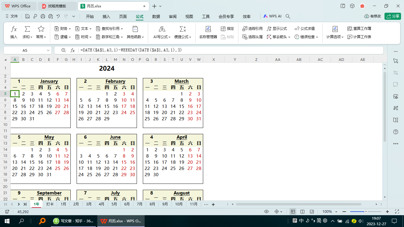
Task: Open the notification center on the taskbar
Action: point(394,221)
